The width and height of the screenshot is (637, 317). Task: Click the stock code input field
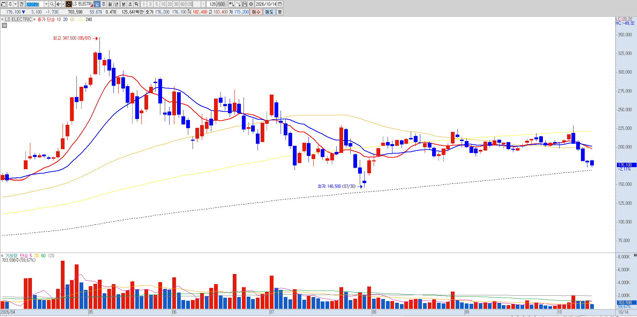coord(35,4)
